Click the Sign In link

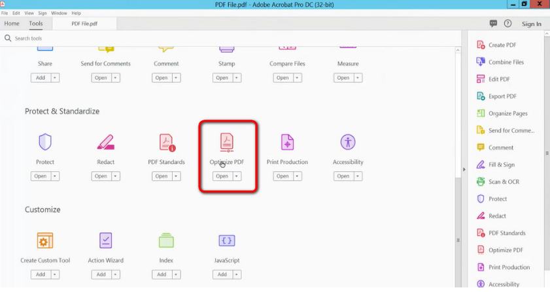[532, 24]
